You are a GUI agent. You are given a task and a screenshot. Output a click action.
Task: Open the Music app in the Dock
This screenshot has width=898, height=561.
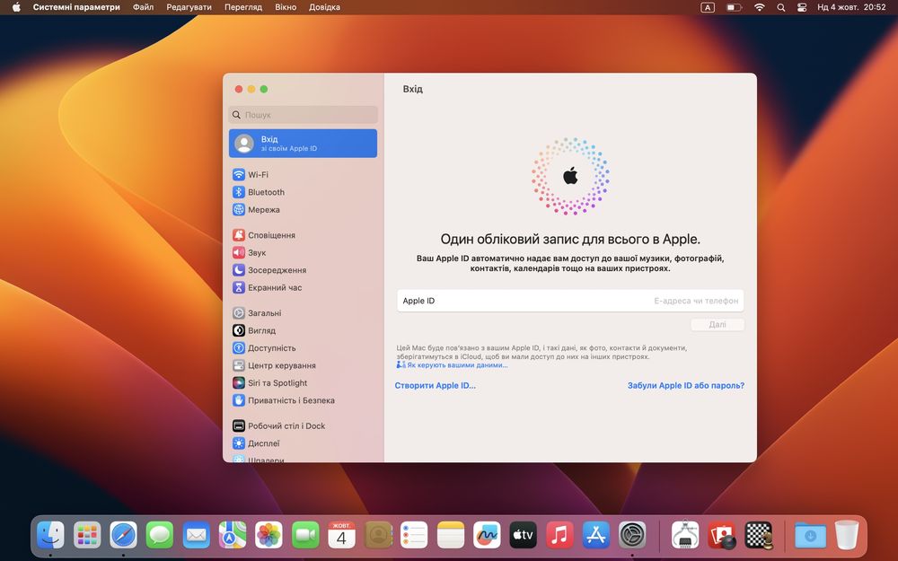click(x=559, y=535)
